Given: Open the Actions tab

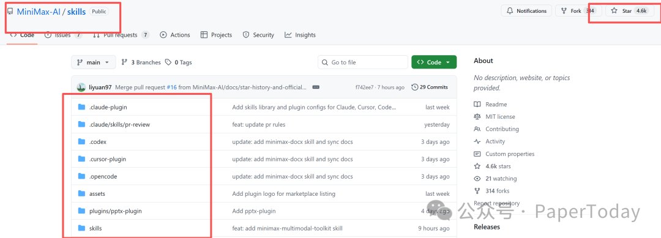Looking at the screenshot, I should [175, 35].
